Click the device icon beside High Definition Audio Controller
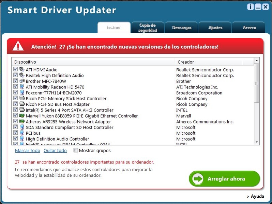Image resolution: width=272 pixels, height=204 pixels. pyautogui.click(x=22, y=138)
